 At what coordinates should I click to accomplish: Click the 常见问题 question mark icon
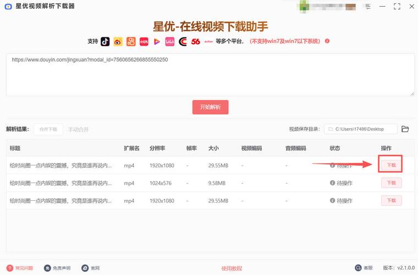(9, 268)
